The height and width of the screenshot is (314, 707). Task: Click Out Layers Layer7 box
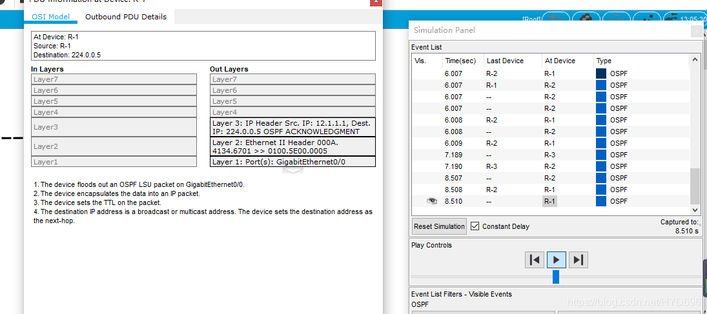click(x=292, y=79)
